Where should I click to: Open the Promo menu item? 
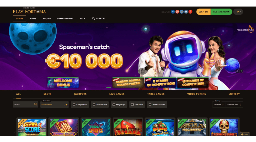47,18
